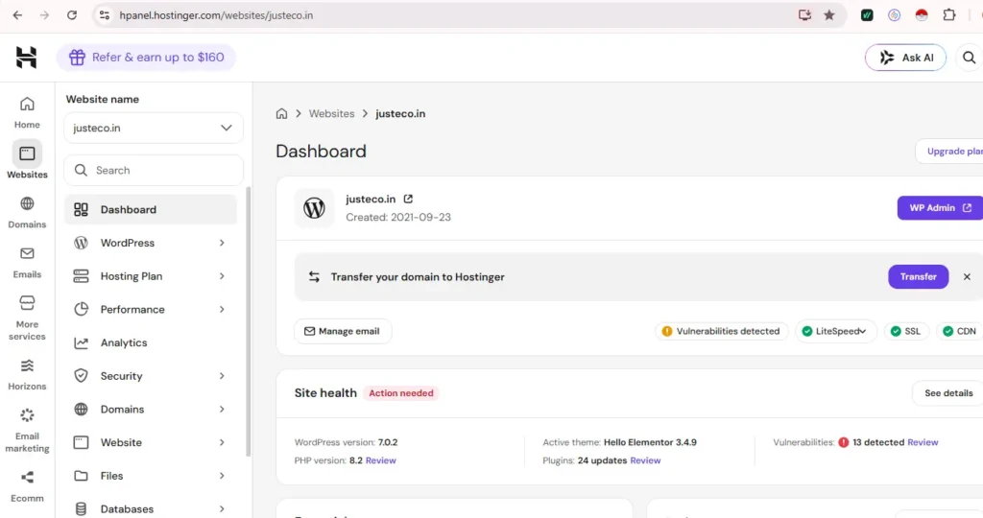Open Analytics in the sidebar menu
983x518 pixels.
[x=151, y=342]
